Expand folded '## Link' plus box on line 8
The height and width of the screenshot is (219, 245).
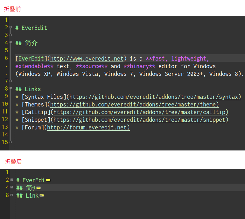pos(11,195)
